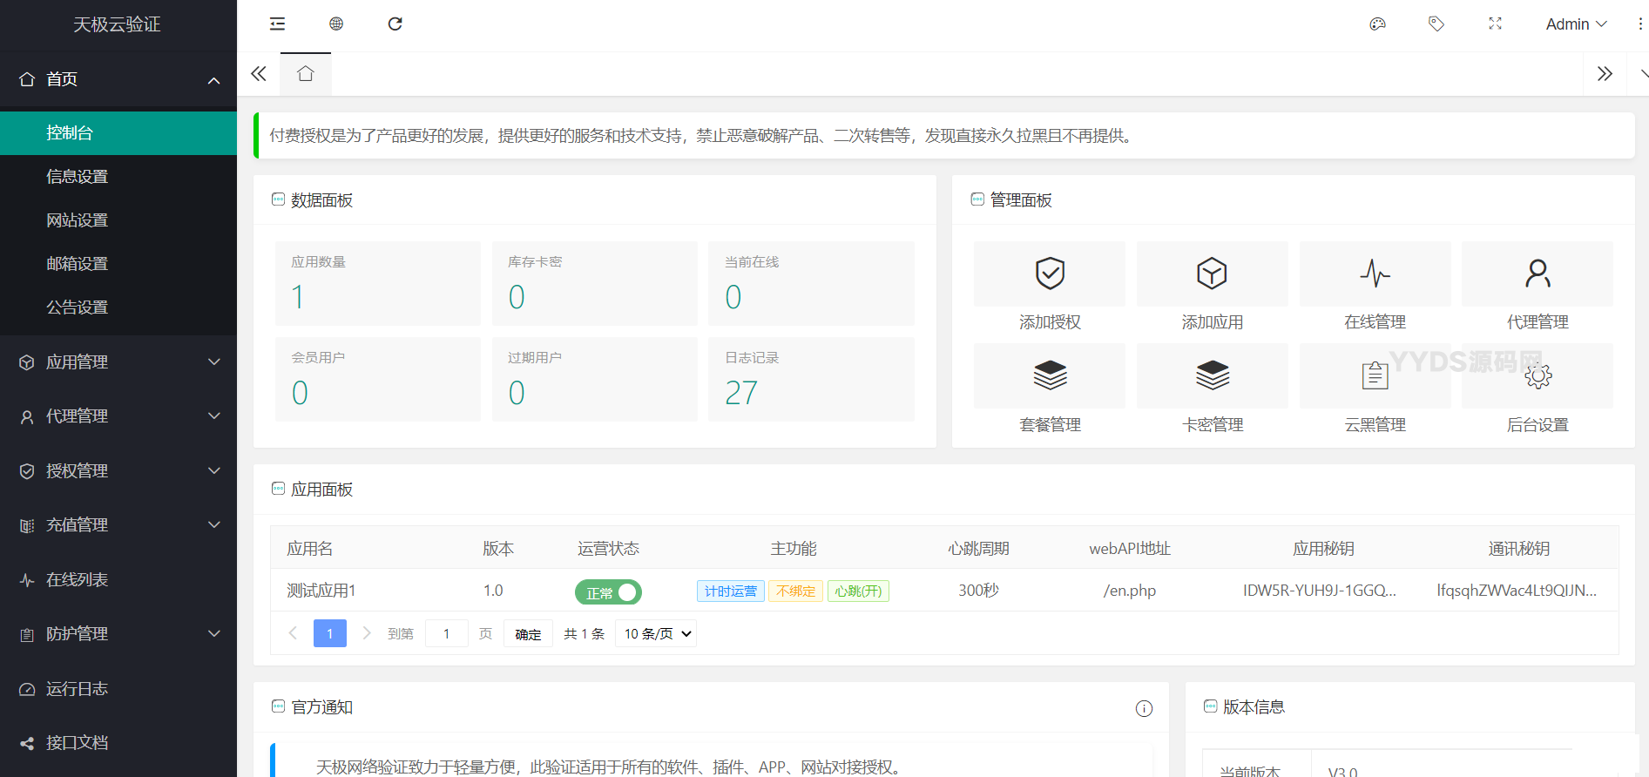Open 接口文档 in the sidebar
Viewport: 1649px width, 777px height.
click(x=78, y=743)
